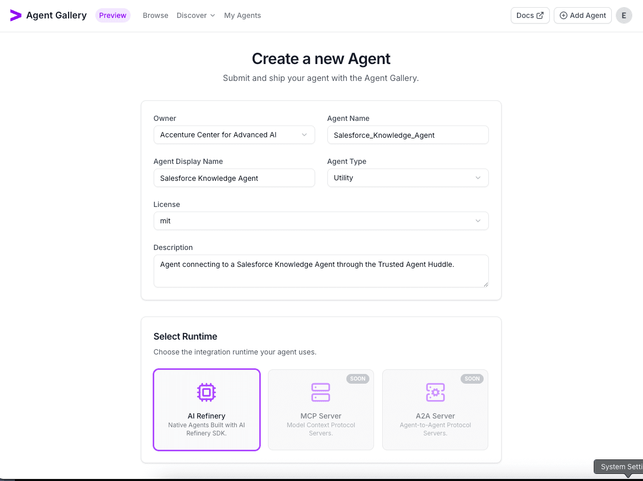Switch to the Browse page

coord(155,15)
